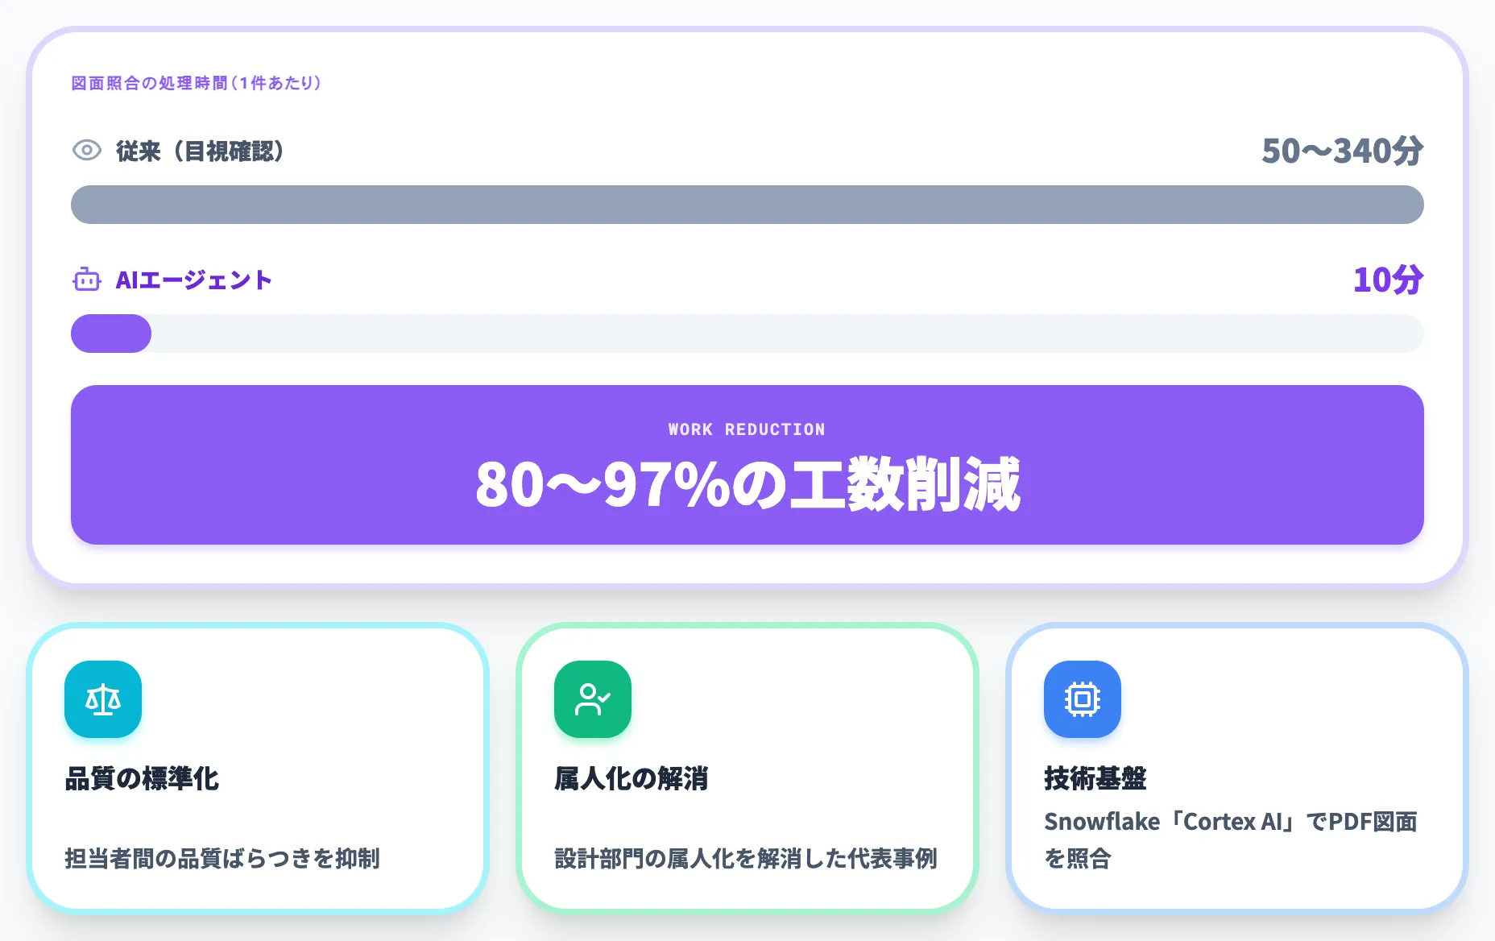Click the light-gray AIエージェント progress bar track
Screen dimensions: 1495x941
(747, 334)
